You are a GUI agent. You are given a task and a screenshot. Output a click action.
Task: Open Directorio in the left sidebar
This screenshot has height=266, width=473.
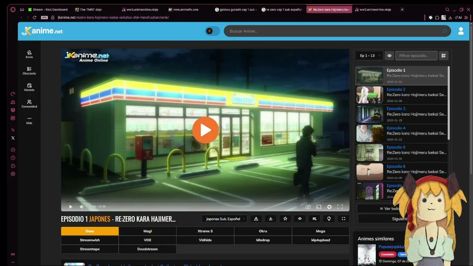pyautogui.click(x=29, y=71)
